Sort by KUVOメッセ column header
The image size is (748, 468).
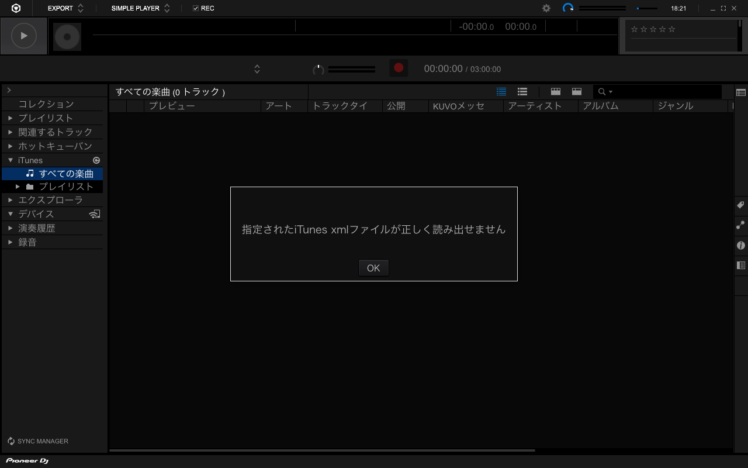pos(466,106)
